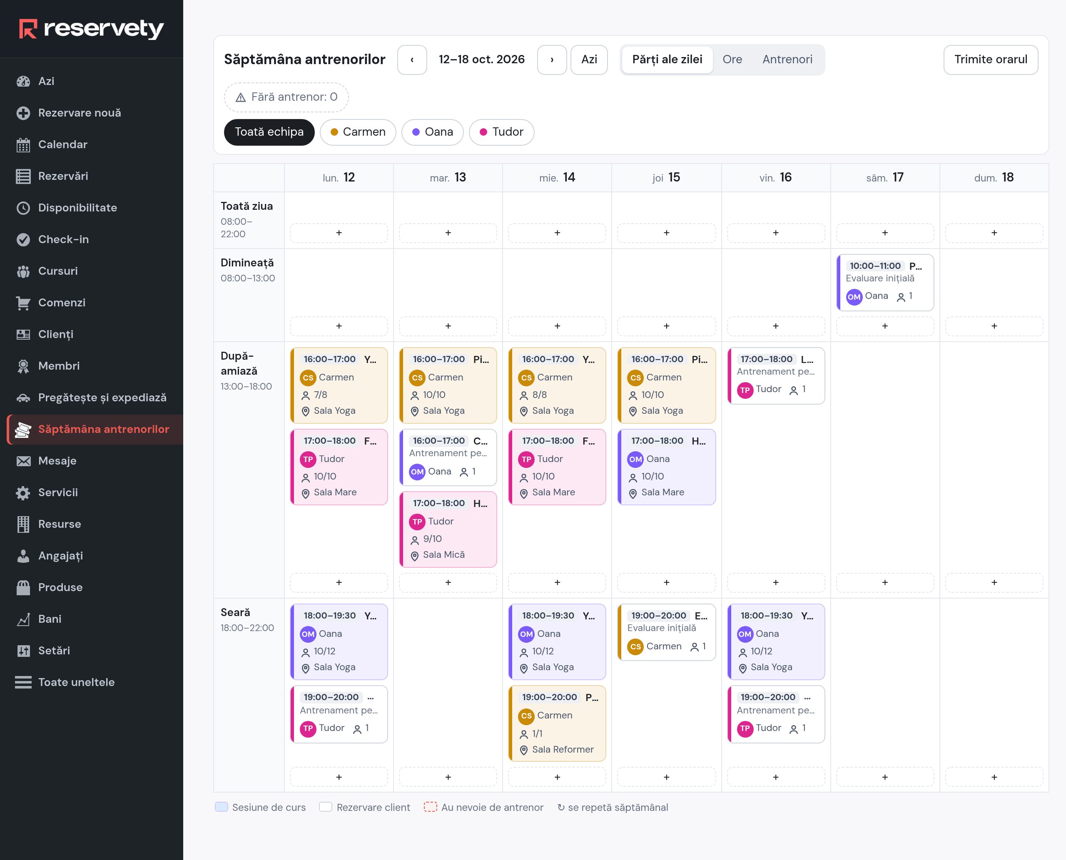Open the Servicii gear icon
Screen dimensions: 1066x860
pyautogui.click(x=23, y=492)
